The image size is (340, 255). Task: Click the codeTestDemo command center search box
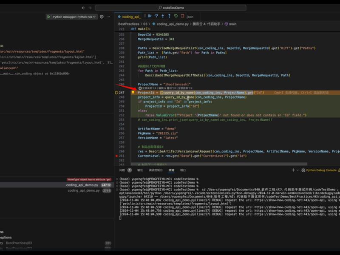click(x=171, y=8)
